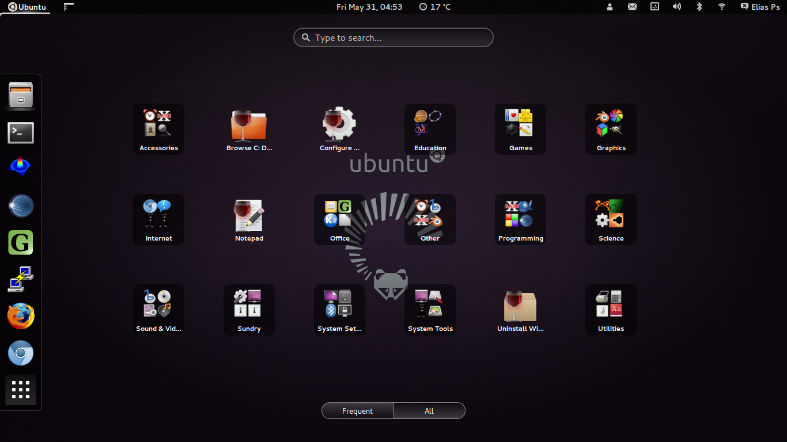Viewport: 787px width, 442px height.
Task: Open the Programming app folder
Action: click(520, 219)
